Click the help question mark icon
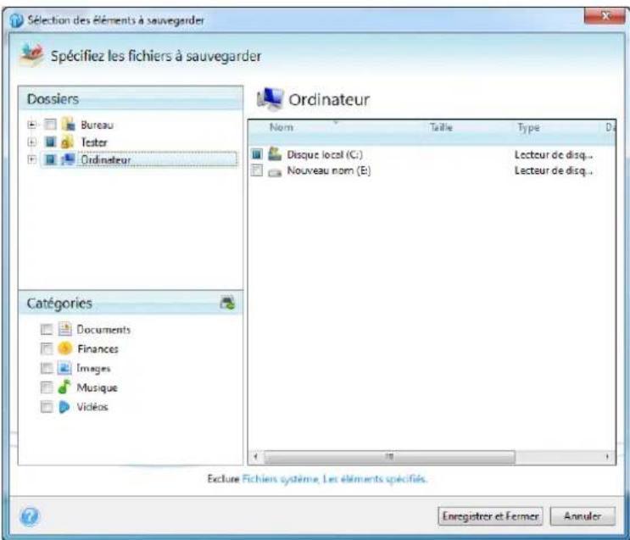 (x=30, y=516)
